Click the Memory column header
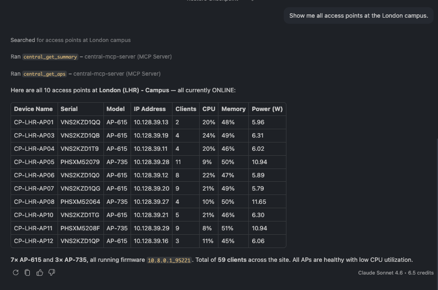 point(233,109)
